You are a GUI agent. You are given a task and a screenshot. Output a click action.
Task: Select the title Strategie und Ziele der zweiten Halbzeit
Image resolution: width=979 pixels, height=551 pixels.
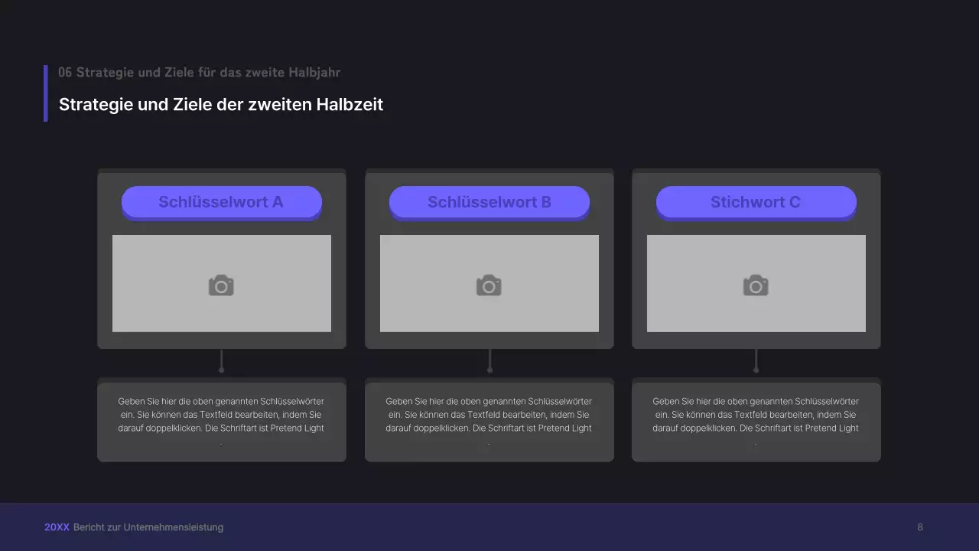(221, 104)
